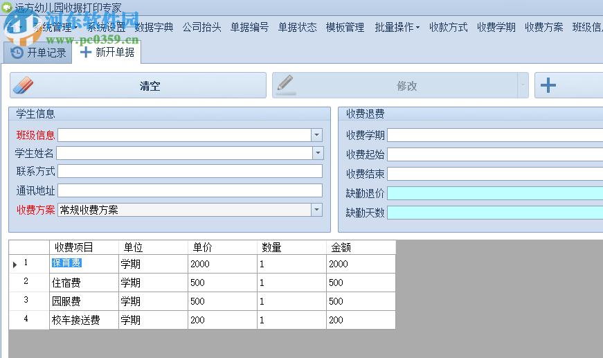Click the 单价 500 cell in 住宿费 row
The height and width of the screenshot is (358, 603).
tap(222, 283)
